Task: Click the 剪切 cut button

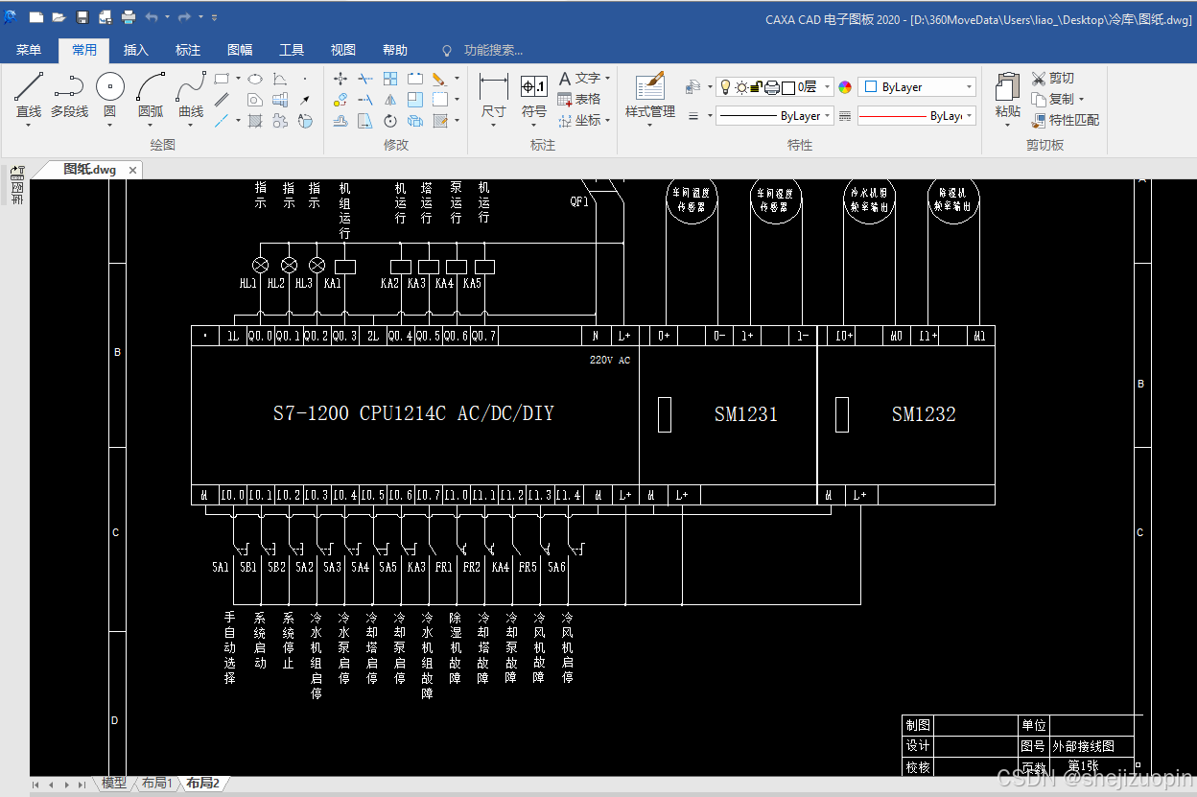Action: [x=1053, y=79]
